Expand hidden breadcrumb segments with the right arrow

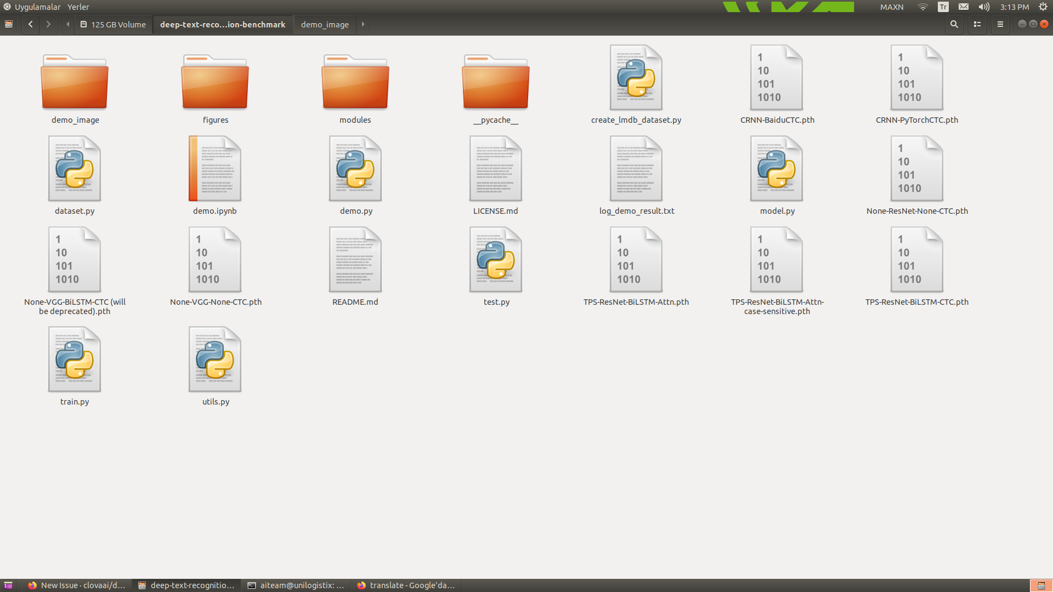[363, 24]
